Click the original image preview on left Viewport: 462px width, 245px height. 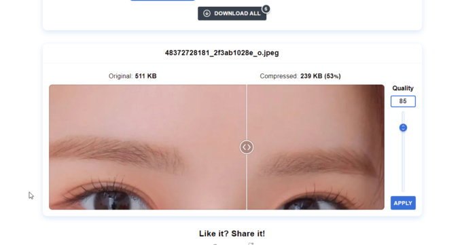[147, 147]
